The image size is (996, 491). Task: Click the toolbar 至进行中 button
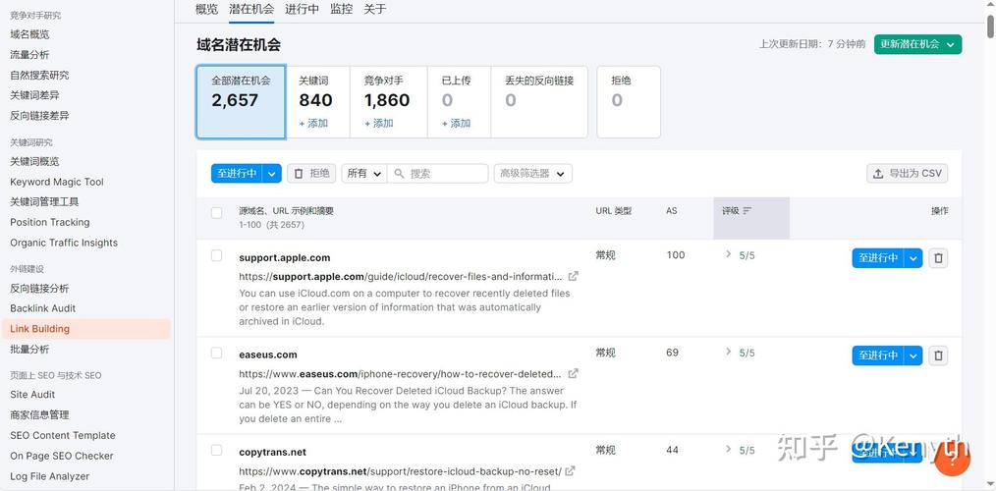(237, 174)
